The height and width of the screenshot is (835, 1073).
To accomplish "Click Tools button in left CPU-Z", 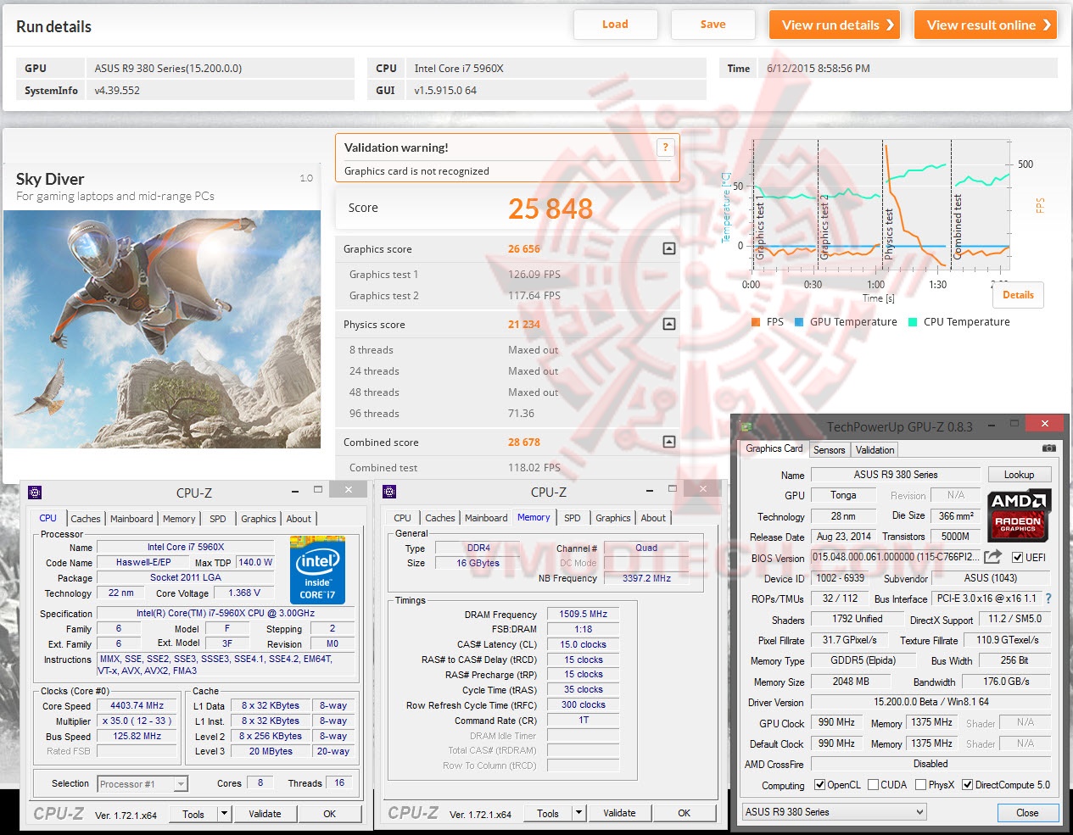I will (193, 814).
